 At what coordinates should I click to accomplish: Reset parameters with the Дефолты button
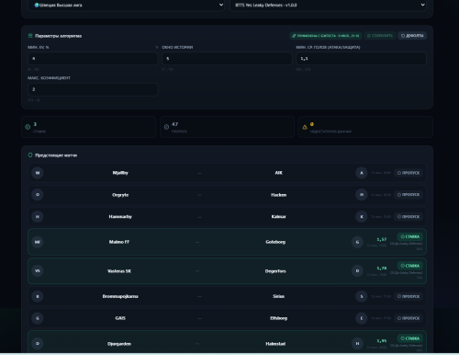click(x=412, y=36)
